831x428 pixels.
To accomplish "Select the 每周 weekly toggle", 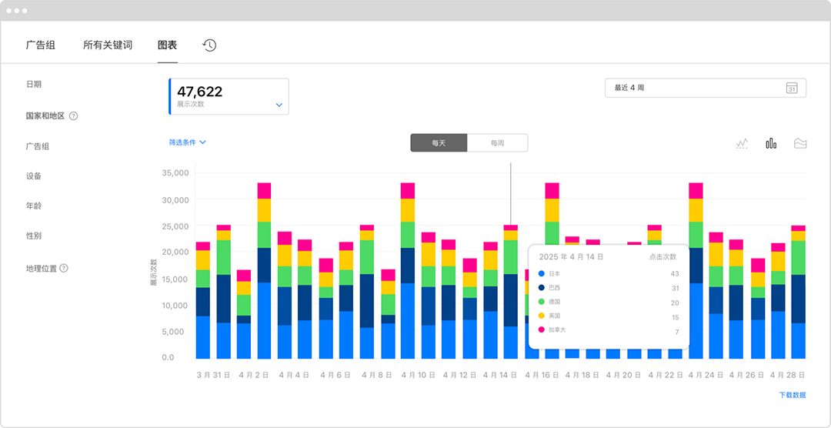I will click(x=497, y=142).
